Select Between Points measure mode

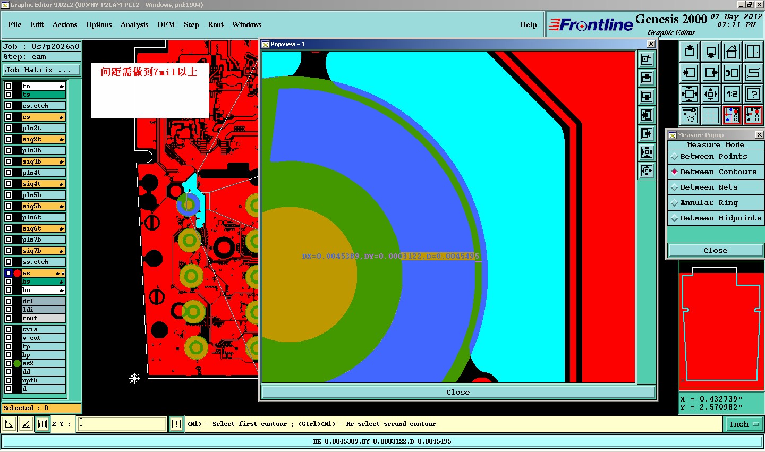(x=716, y=157)
